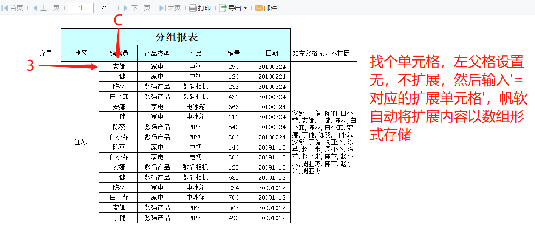535x238 pixels.
Task: Go to previous page (上一页)
Action: click(46, 8)
